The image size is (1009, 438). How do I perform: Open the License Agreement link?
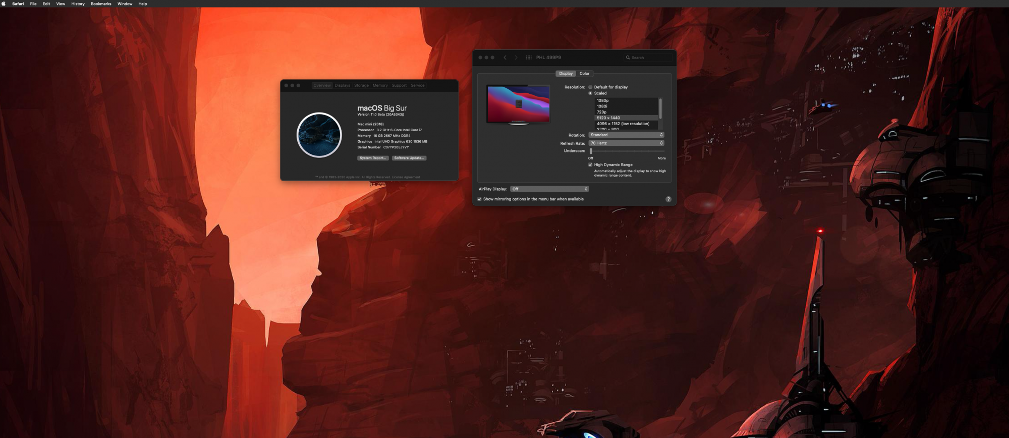point(406,177)
